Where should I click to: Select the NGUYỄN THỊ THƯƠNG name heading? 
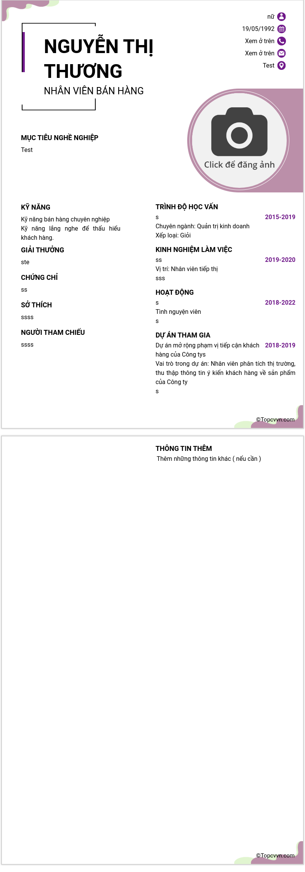pos(99,58)
